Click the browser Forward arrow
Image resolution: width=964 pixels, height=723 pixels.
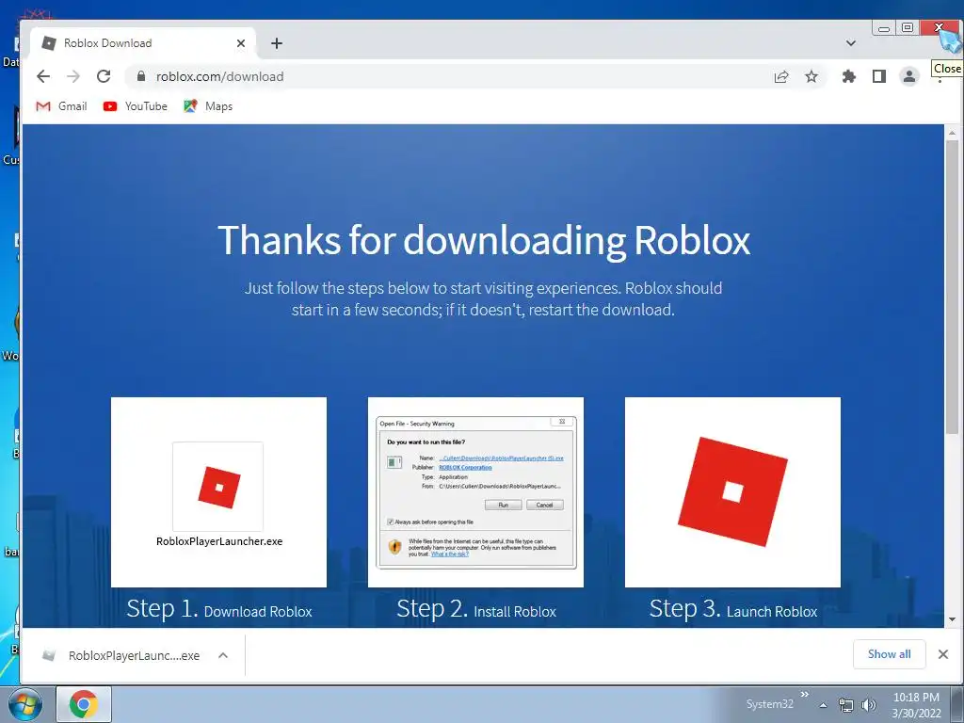coord(73,76)
